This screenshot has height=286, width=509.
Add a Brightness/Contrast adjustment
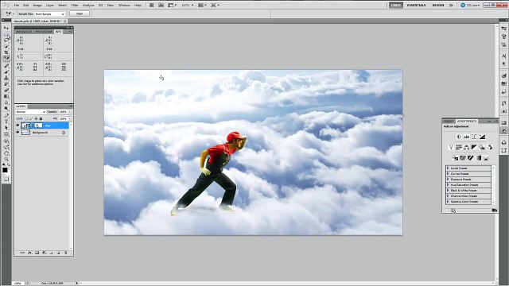[459, 137]
